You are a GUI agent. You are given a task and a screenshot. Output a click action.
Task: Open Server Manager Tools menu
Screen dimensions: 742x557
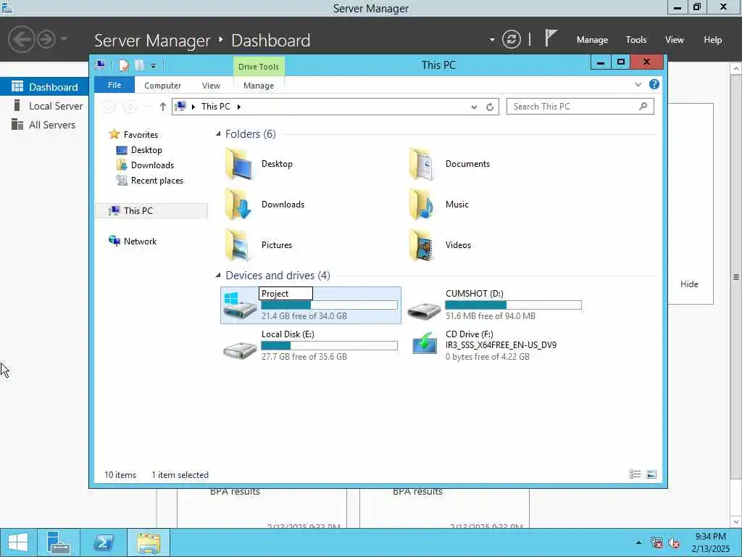pyautogui.click(x=636, y=40)
